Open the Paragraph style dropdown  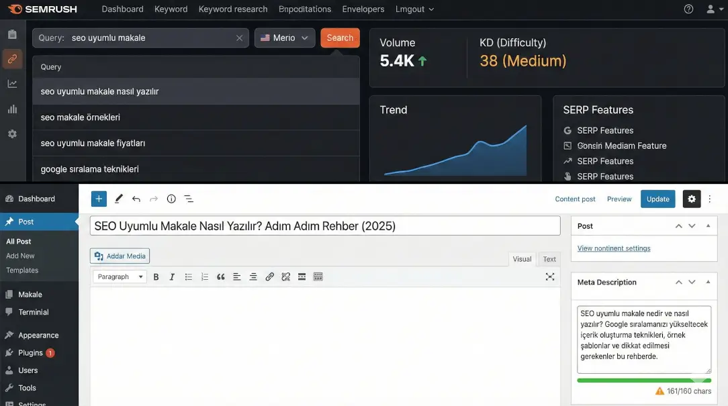(119, 276)
